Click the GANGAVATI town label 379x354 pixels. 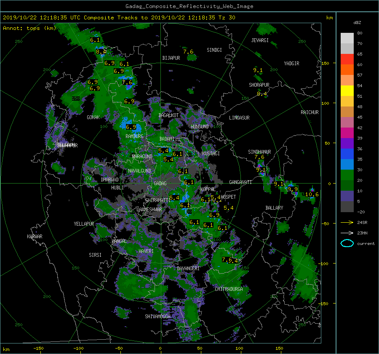240,182
